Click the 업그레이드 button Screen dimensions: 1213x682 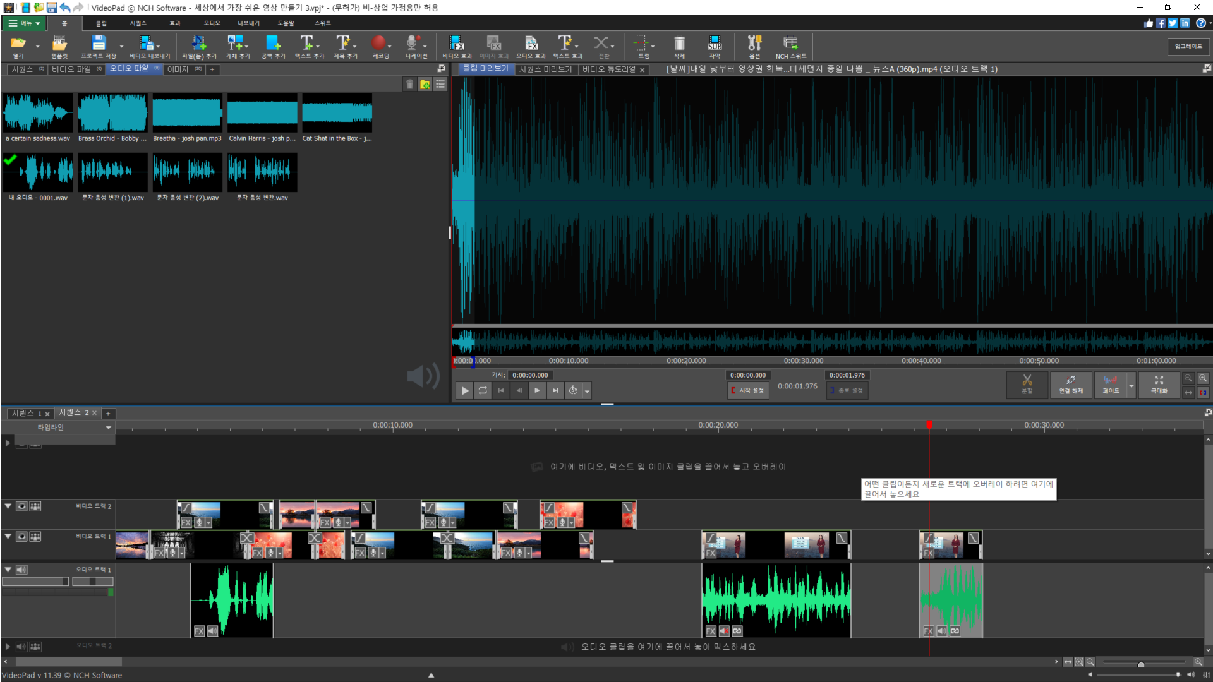pos(1188,46)
